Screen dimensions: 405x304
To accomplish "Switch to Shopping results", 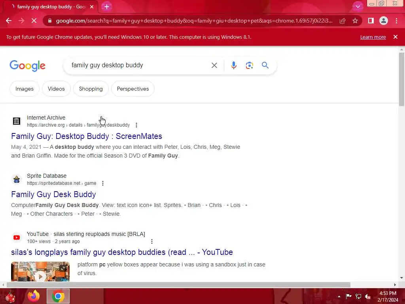I will [x=91, y=89].
